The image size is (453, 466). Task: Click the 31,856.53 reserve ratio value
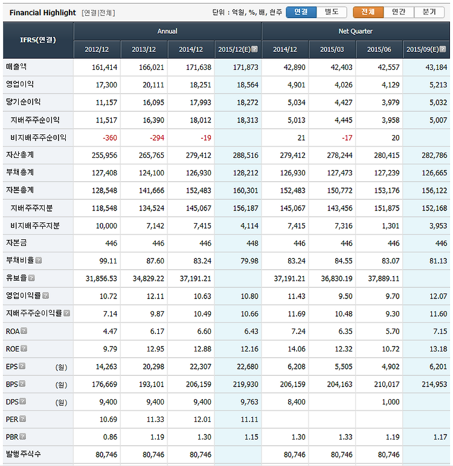[101, 279]
